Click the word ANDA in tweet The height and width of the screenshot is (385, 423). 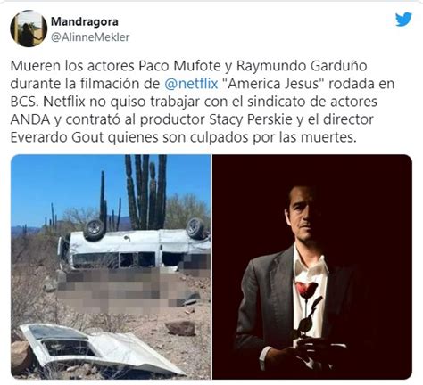(x=30, y=119)
